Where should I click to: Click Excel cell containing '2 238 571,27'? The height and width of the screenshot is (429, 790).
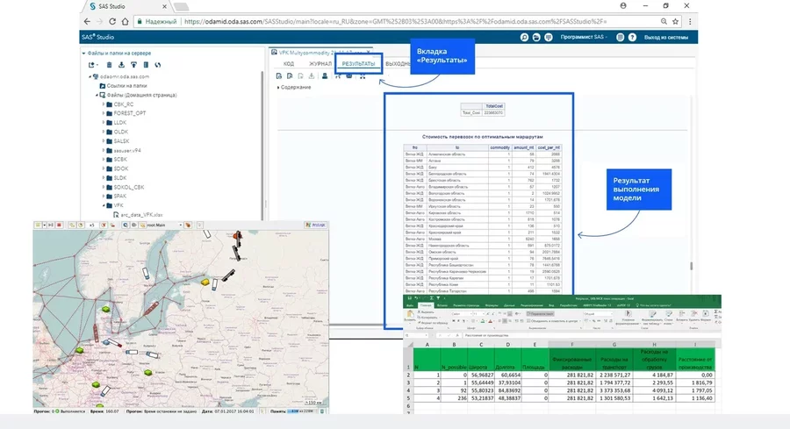pyautogui.click(x=614, y=375)
